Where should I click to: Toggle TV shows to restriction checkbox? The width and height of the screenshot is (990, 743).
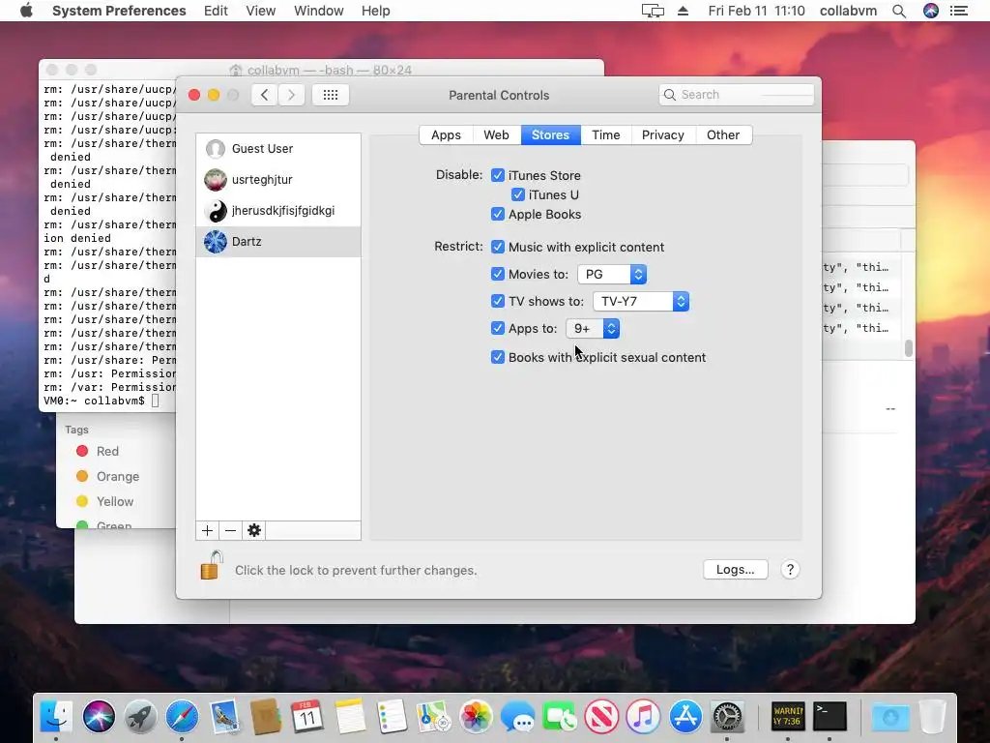[498, 301]
